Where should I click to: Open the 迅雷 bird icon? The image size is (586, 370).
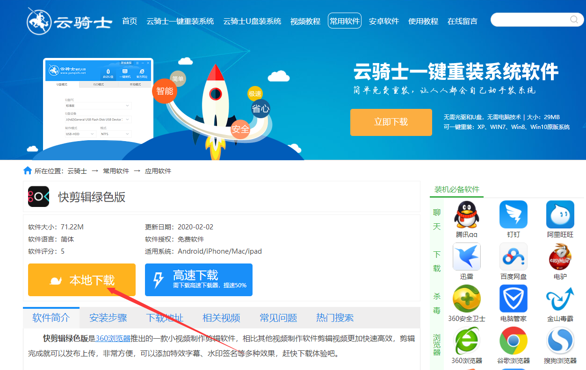pyautogui.click(x=466, y=256)
